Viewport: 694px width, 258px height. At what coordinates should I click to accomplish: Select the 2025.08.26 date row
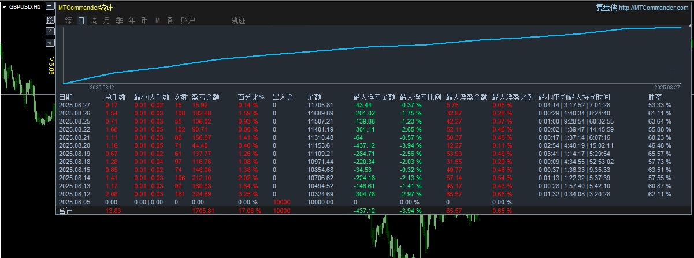pyautogui.click(x=75, y=113)
